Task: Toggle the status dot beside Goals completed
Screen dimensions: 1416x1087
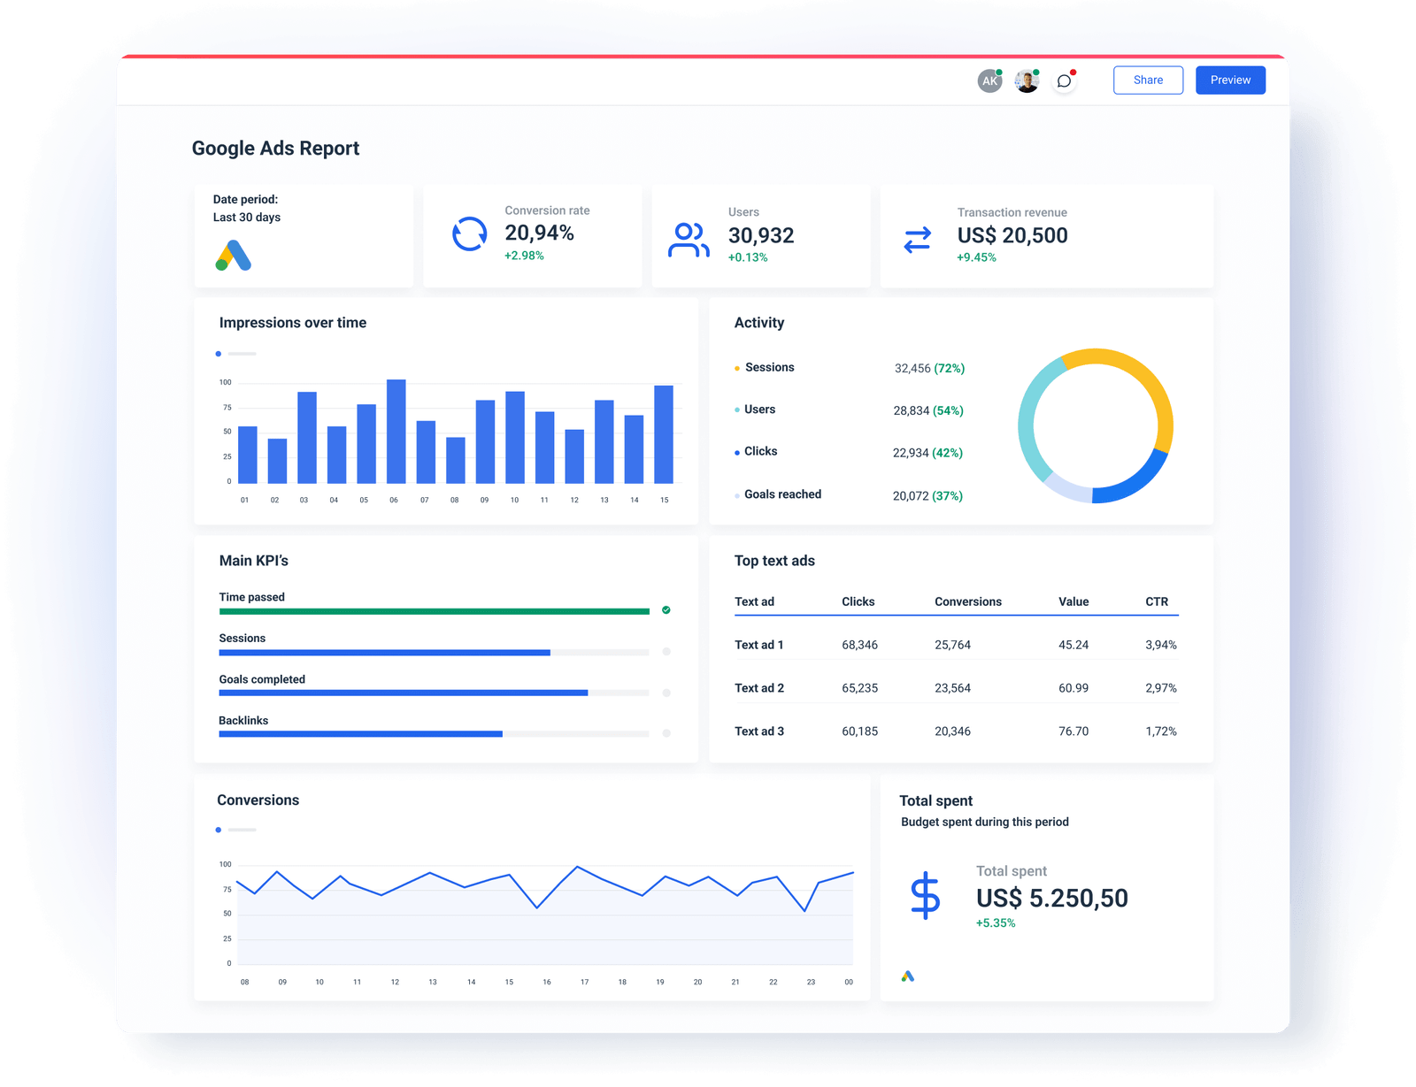Action: pyautogui.click(x=666, y=693)
